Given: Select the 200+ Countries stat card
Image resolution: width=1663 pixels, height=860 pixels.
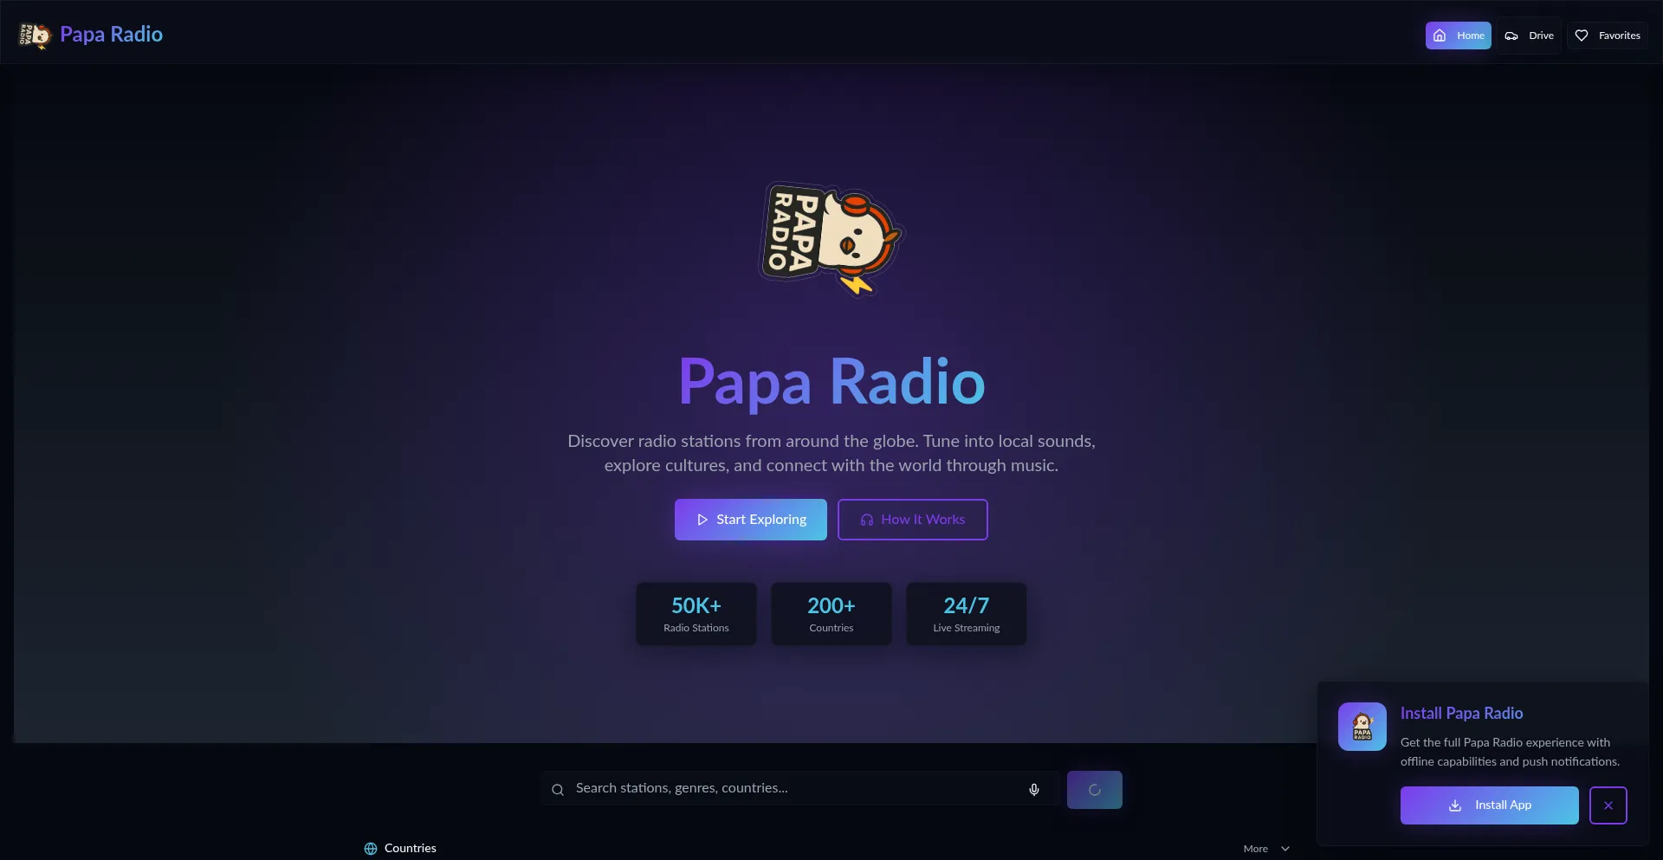Looking at the screenshot, I should tap(831, 614).
